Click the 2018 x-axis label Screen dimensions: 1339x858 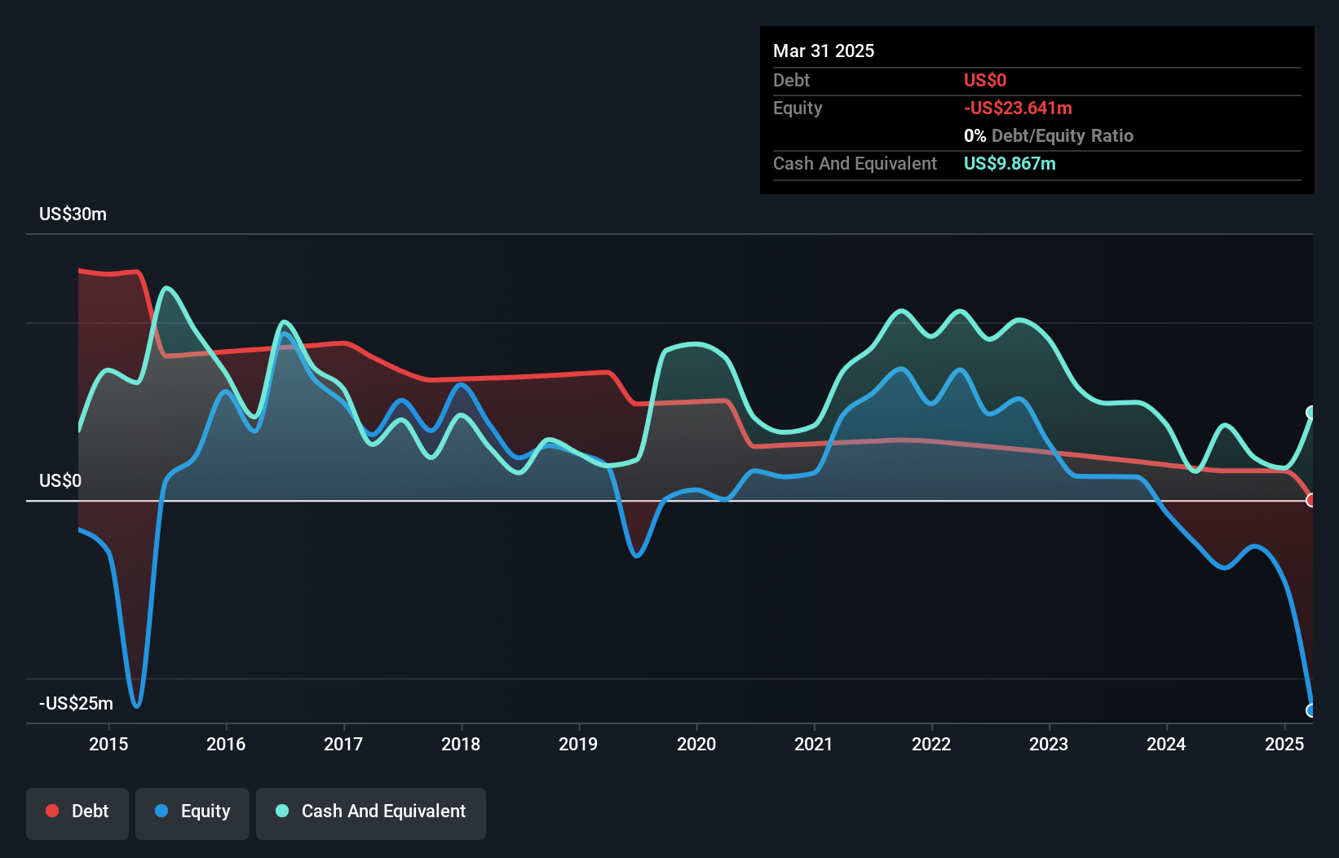461,744
